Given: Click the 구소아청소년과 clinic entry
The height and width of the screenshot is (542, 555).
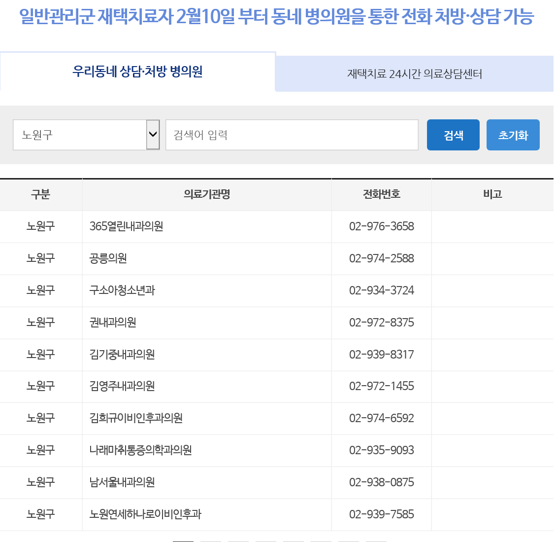Looking at the screenshot, I should (122, 290).
